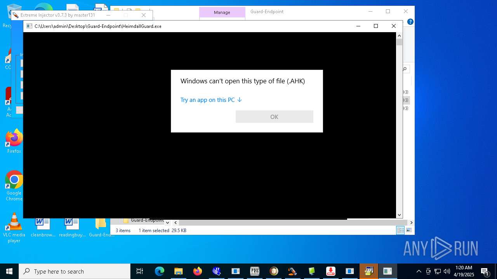The image size is (497, 279).
Task: Click the 1 item selected 29.5 KB text
Action: click(x=162, y=231)
